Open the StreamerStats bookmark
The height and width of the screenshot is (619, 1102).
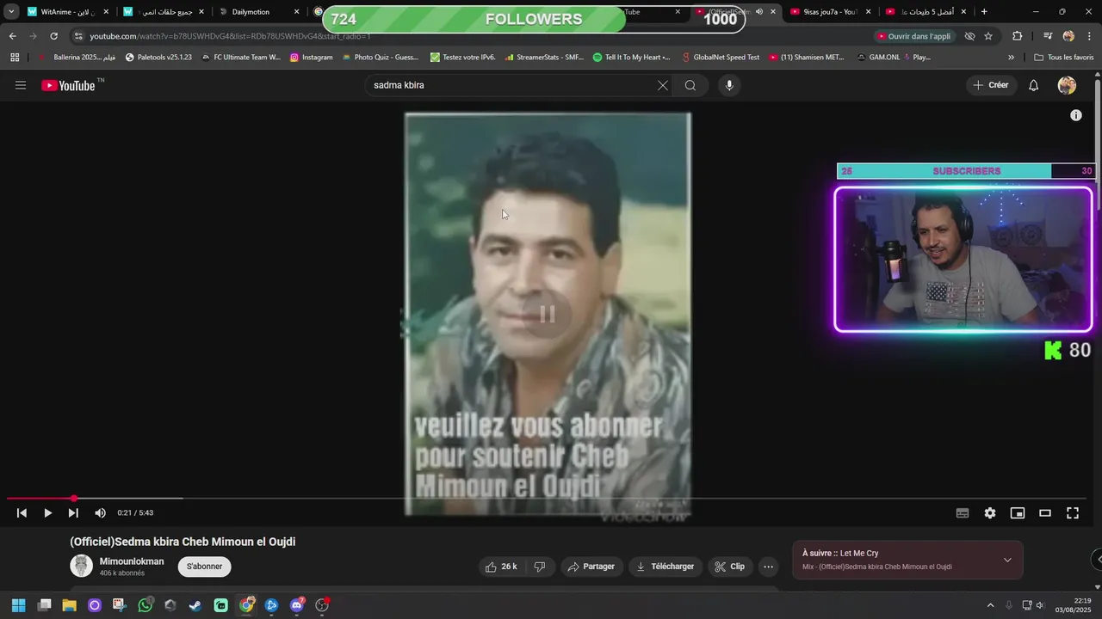pos(544,58)
